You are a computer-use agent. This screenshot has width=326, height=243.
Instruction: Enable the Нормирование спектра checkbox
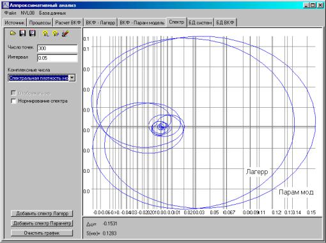click(x=13, y=101)
